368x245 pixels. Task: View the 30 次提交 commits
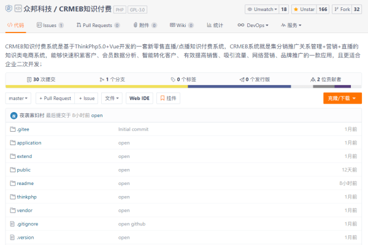pos(41,80)
